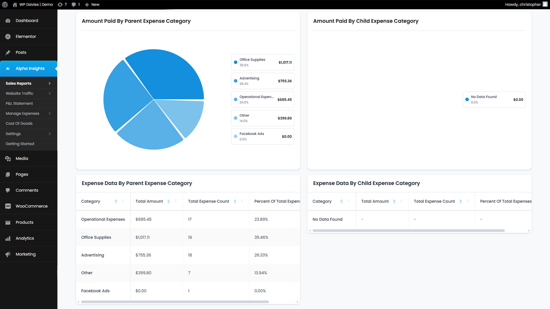The width and height of the screenshot is (550, 309).
Task: Expand the Sales Reports submenu
Action: coord(50,83)
